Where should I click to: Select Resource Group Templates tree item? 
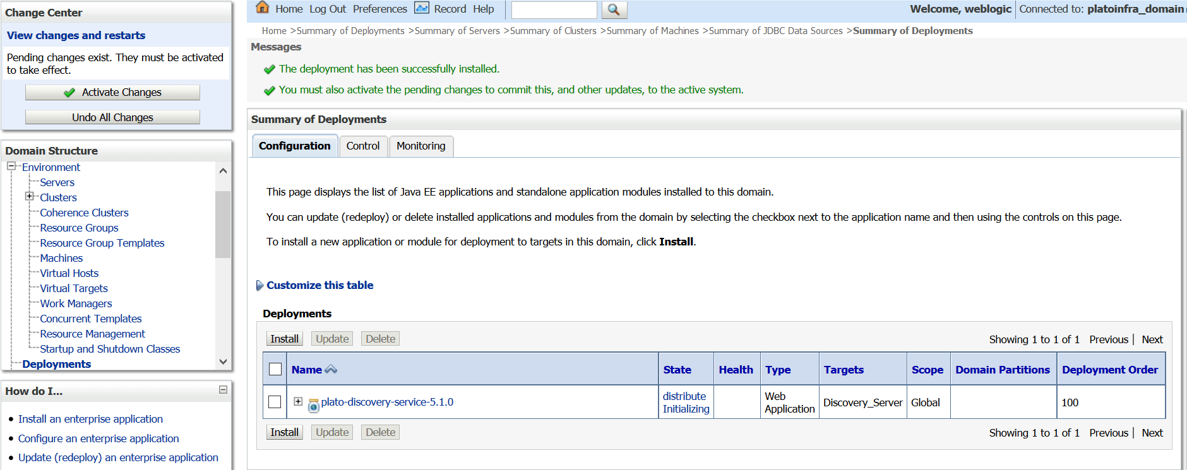[102, 243]
